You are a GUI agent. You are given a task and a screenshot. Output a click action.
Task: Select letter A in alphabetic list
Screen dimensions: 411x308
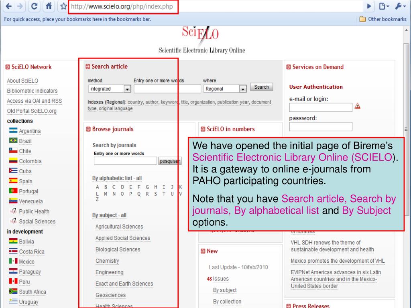(97, 187)
